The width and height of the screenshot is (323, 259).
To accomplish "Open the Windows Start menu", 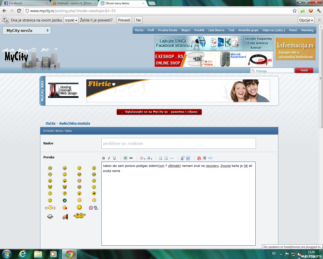I will [x=7, y=254].
